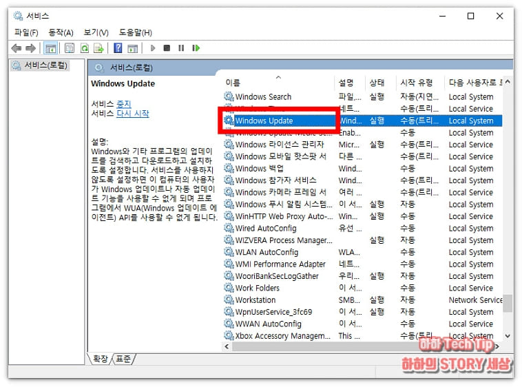Click the Stop Service square icon
Viewport: 522px width, 387px height.
(167, 48)
